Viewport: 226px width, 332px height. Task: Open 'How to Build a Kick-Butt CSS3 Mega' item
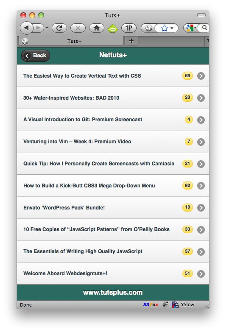click(x=113, y=185)
